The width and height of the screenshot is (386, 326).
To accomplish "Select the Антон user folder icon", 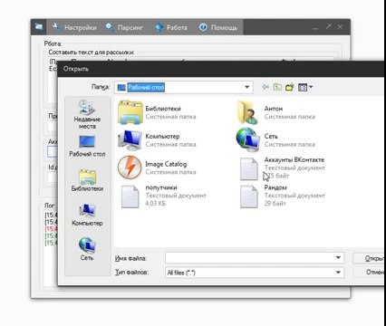I will pos(248,112).
